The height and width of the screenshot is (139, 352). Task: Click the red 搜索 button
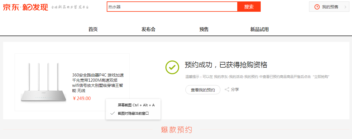[249, 7]
